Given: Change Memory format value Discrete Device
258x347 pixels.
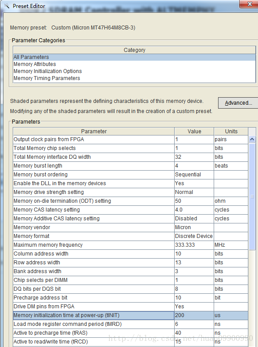Looking at the screenshot, I should [x=194, y=236].
